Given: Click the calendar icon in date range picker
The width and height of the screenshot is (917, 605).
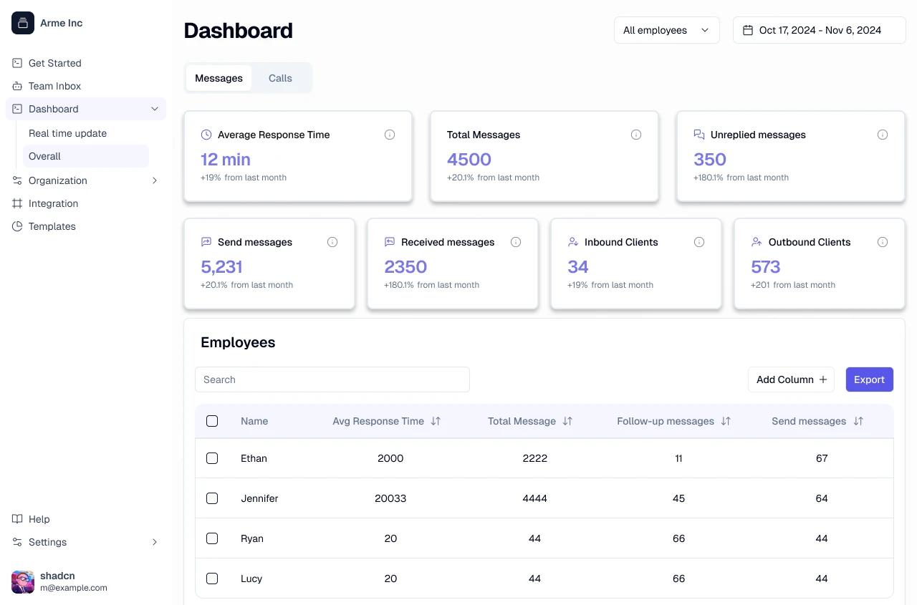Looking at the screenshot, I should [749, 30].
